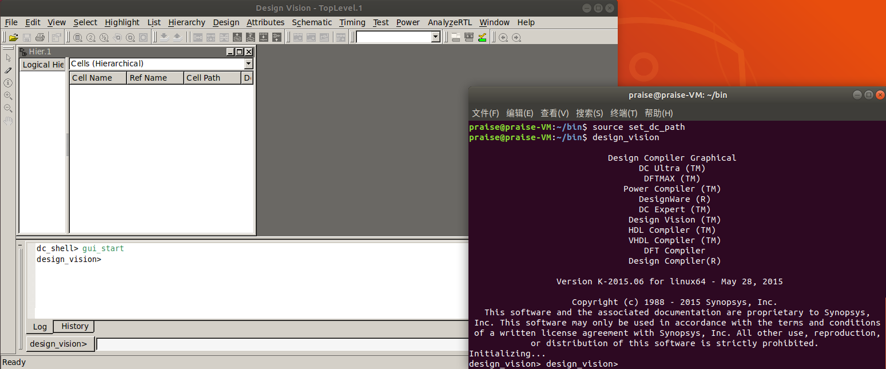This screenshot has width=886, height=369.
Task: Click the printer icon in toolbar
Action: coord(40,37)
